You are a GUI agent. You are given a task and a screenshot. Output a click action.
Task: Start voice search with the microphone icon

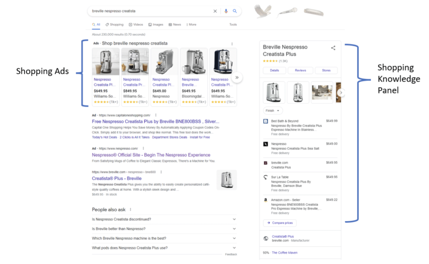pyautogui.click(x=226, y=11)
